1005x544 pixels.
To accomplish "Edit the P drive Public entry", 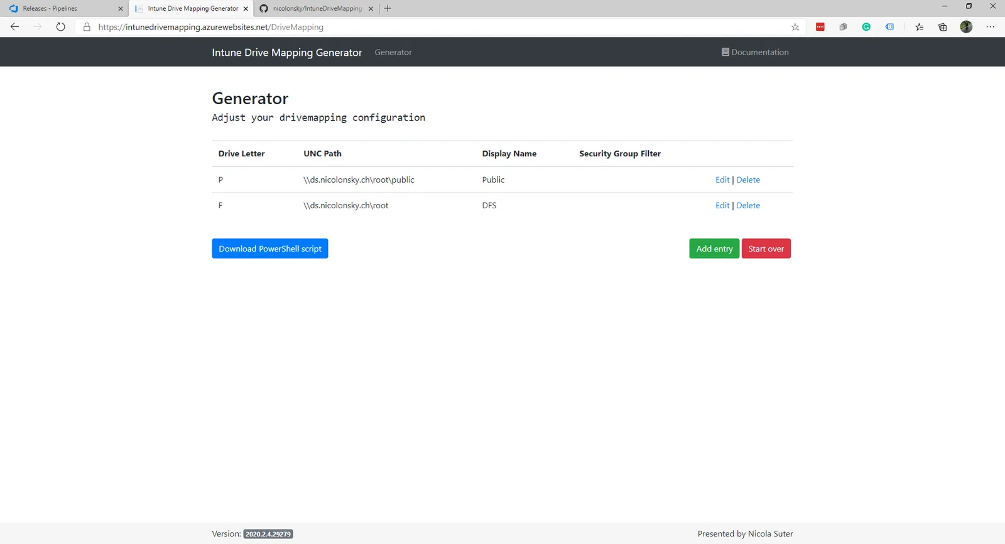I will click(722, 179).
